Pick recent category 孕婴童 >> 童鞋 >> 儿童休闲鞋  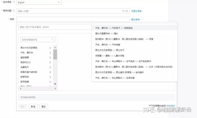(110, 56)
